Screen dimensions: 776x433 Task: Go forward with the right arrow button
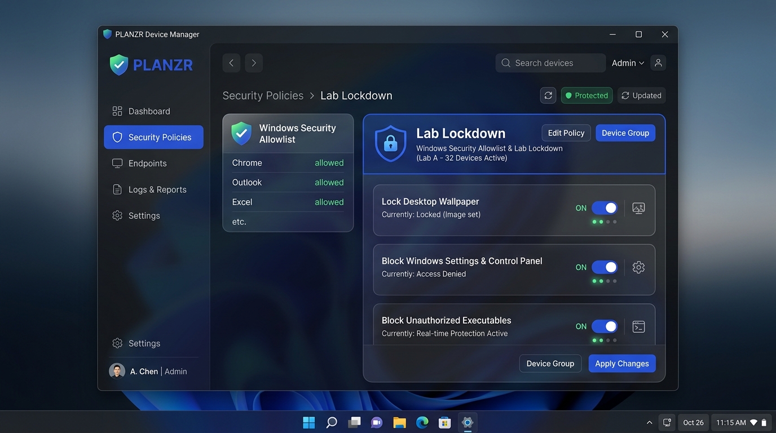click(254, 63)
